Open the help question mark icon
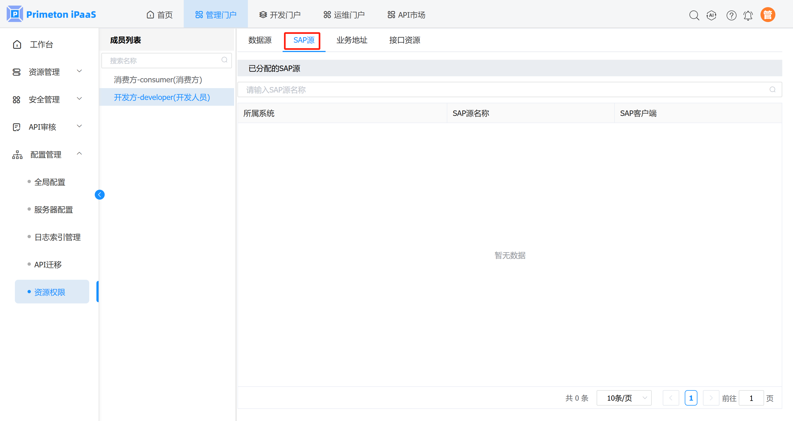This screenshot has width=793, height=421. (x=731, y=15)
